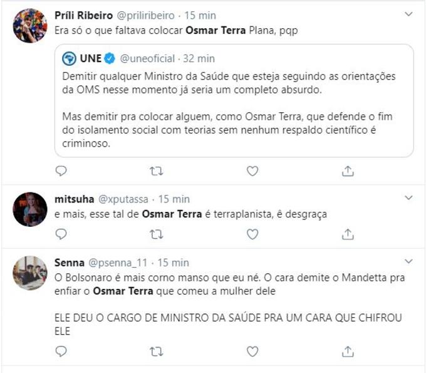Open Príli Ribeiro's profile picture

click(29, 26)
